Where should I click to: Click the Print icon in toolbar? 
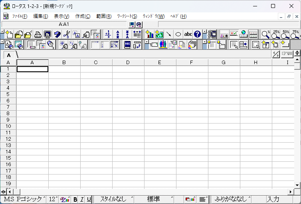tap(38, 34)
